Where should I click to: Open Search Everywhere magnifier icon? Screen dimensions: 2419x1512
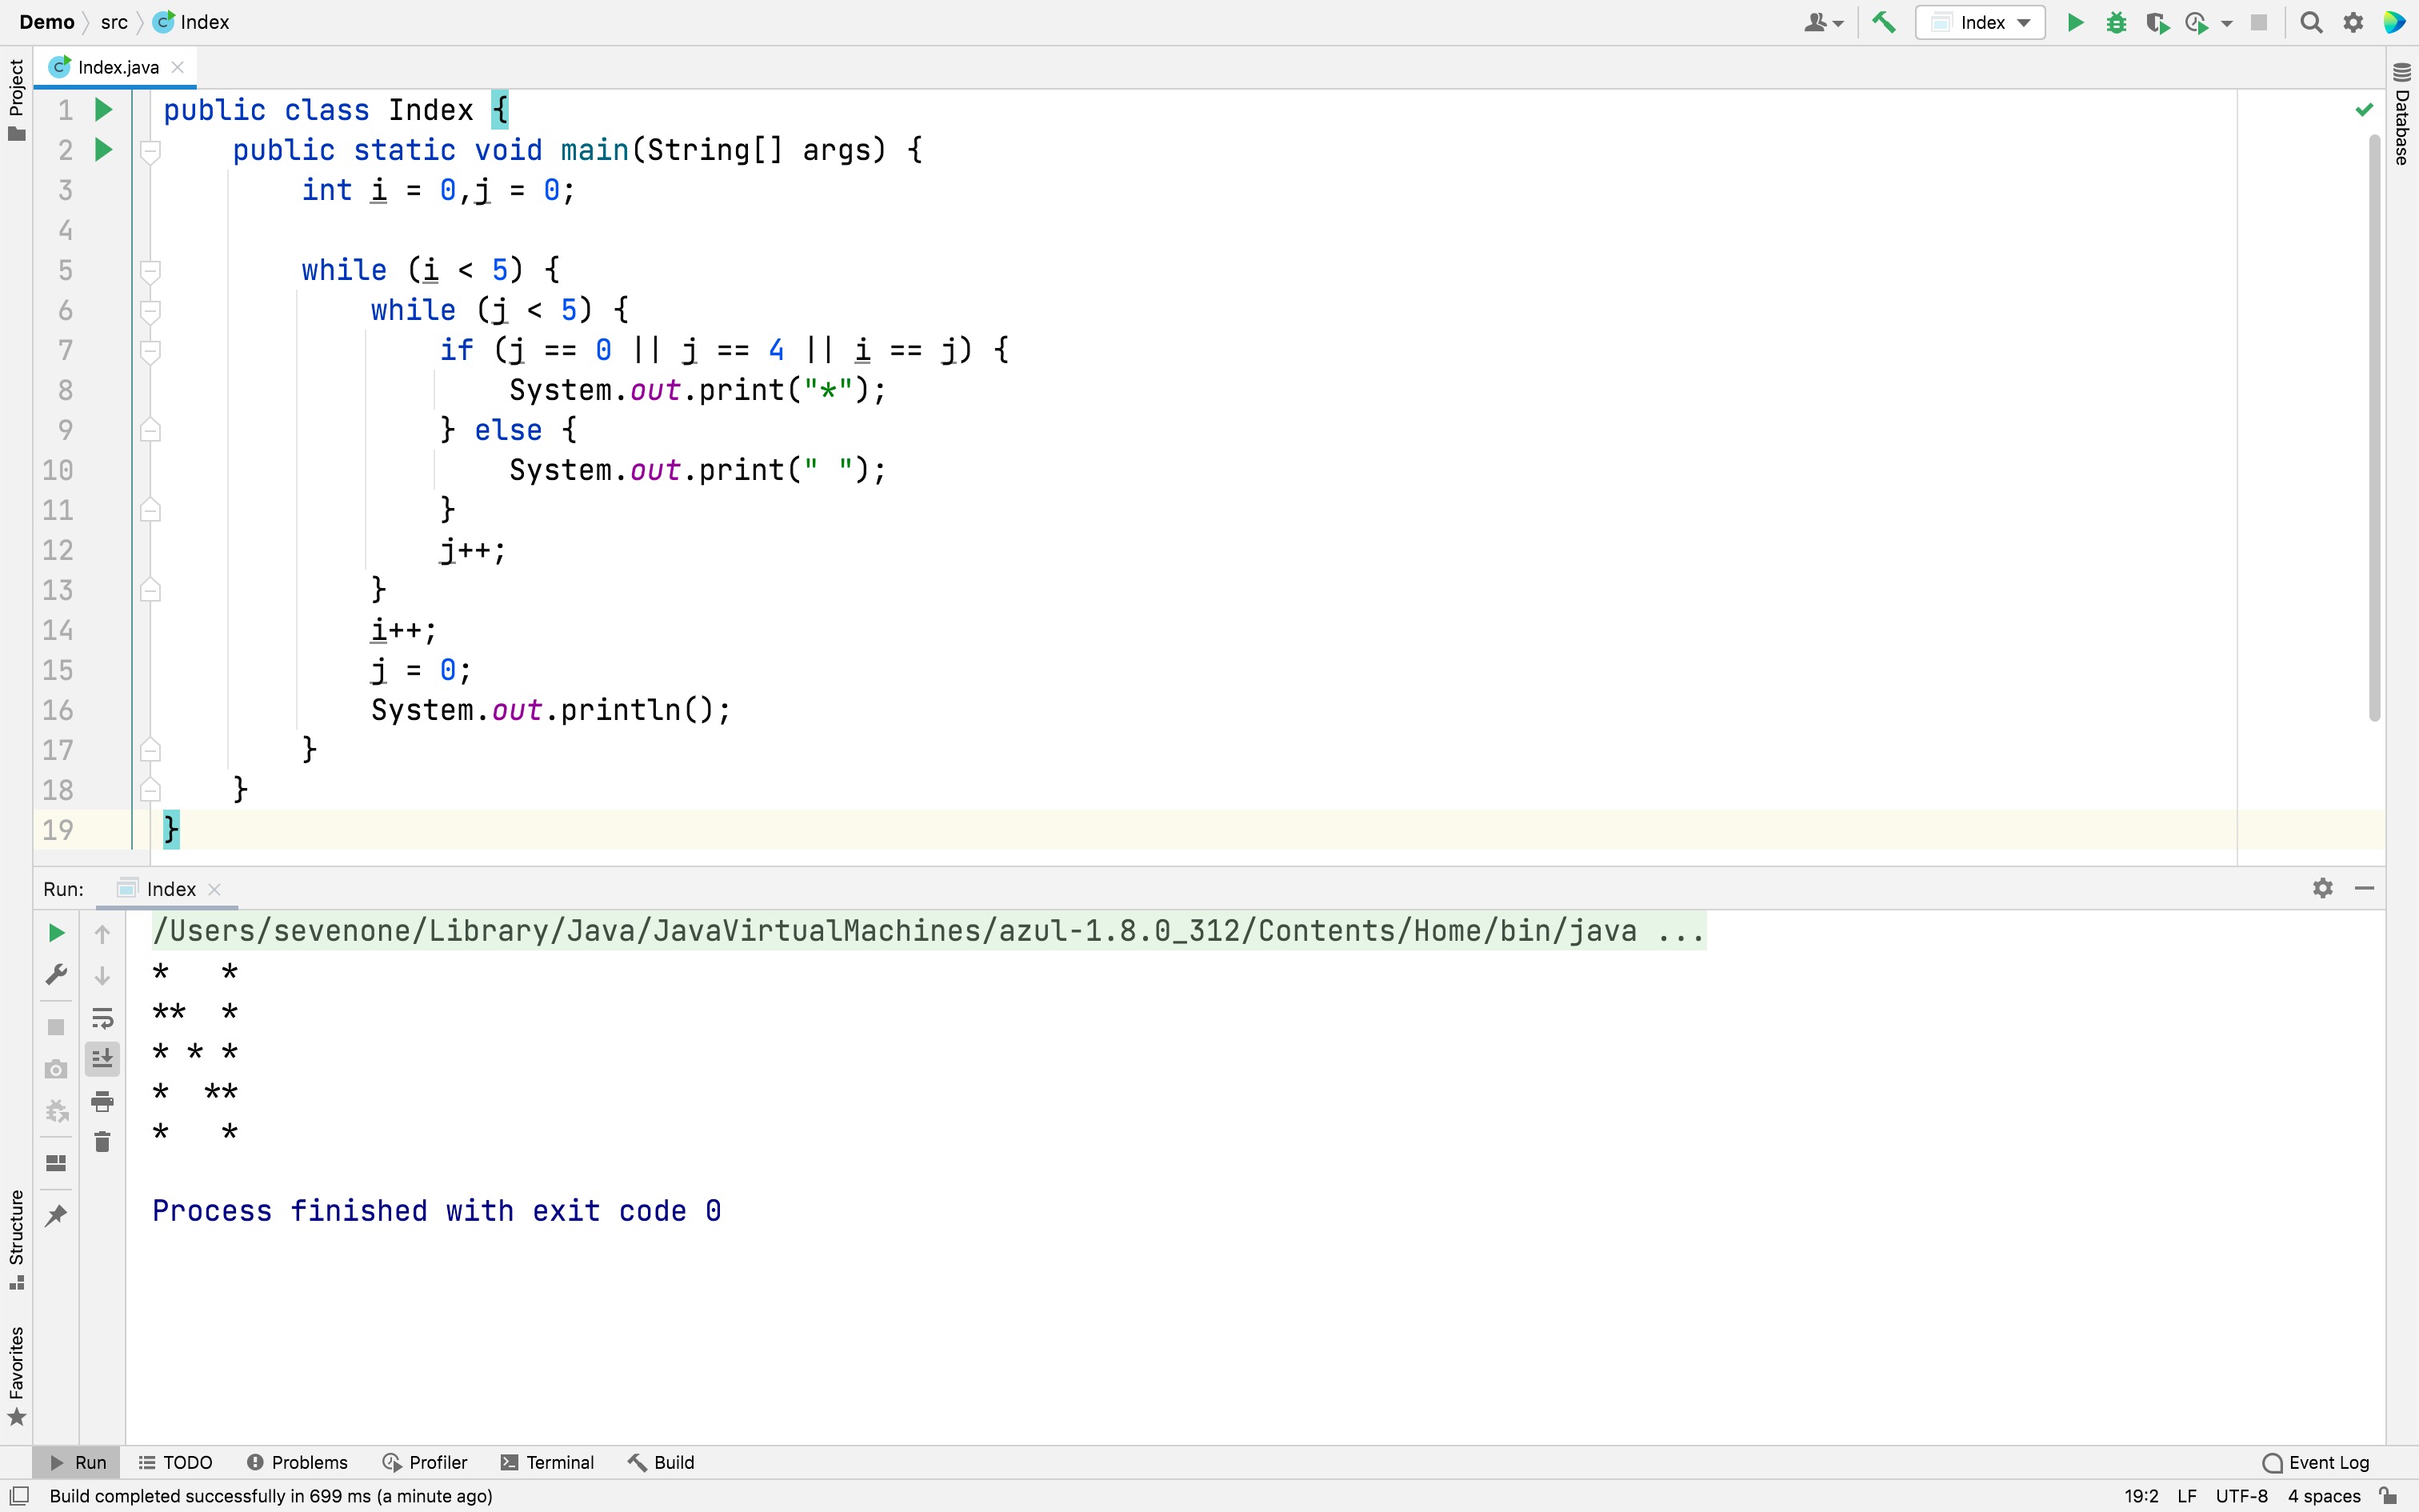pyautogui.click(x=2310, y=22)
